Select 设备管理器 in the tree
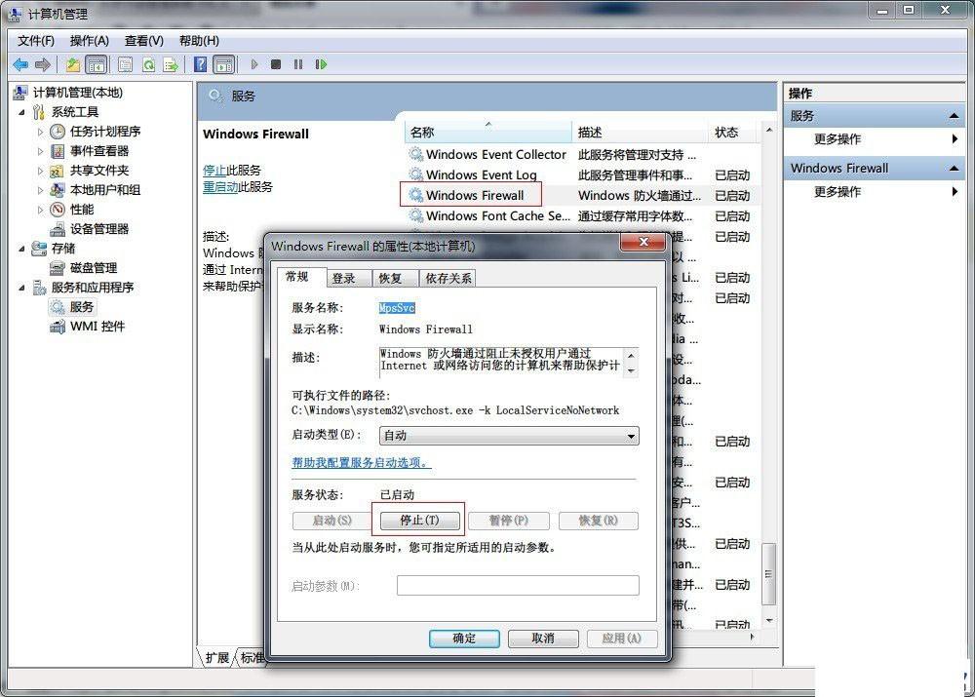Screen dimensions: 975x697 point(98,229)
